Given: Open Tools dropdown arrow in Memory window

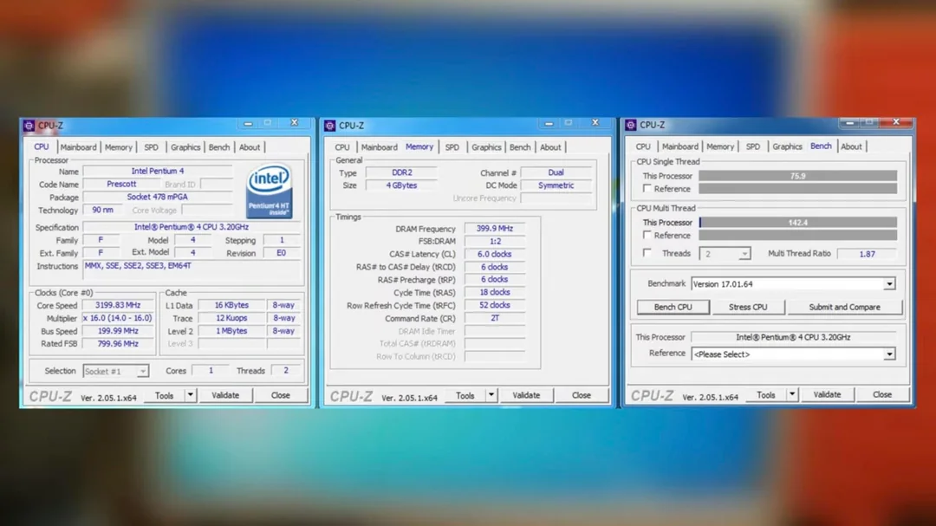Looking at the screenshot, I should pyautogui.click(x=491, y=395).
